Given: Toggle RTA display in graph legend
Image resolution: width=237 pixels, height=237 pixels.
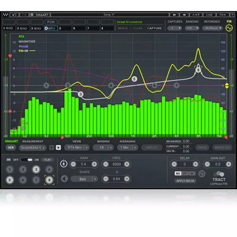Looking at the screenshot, I should coord(21,36).
